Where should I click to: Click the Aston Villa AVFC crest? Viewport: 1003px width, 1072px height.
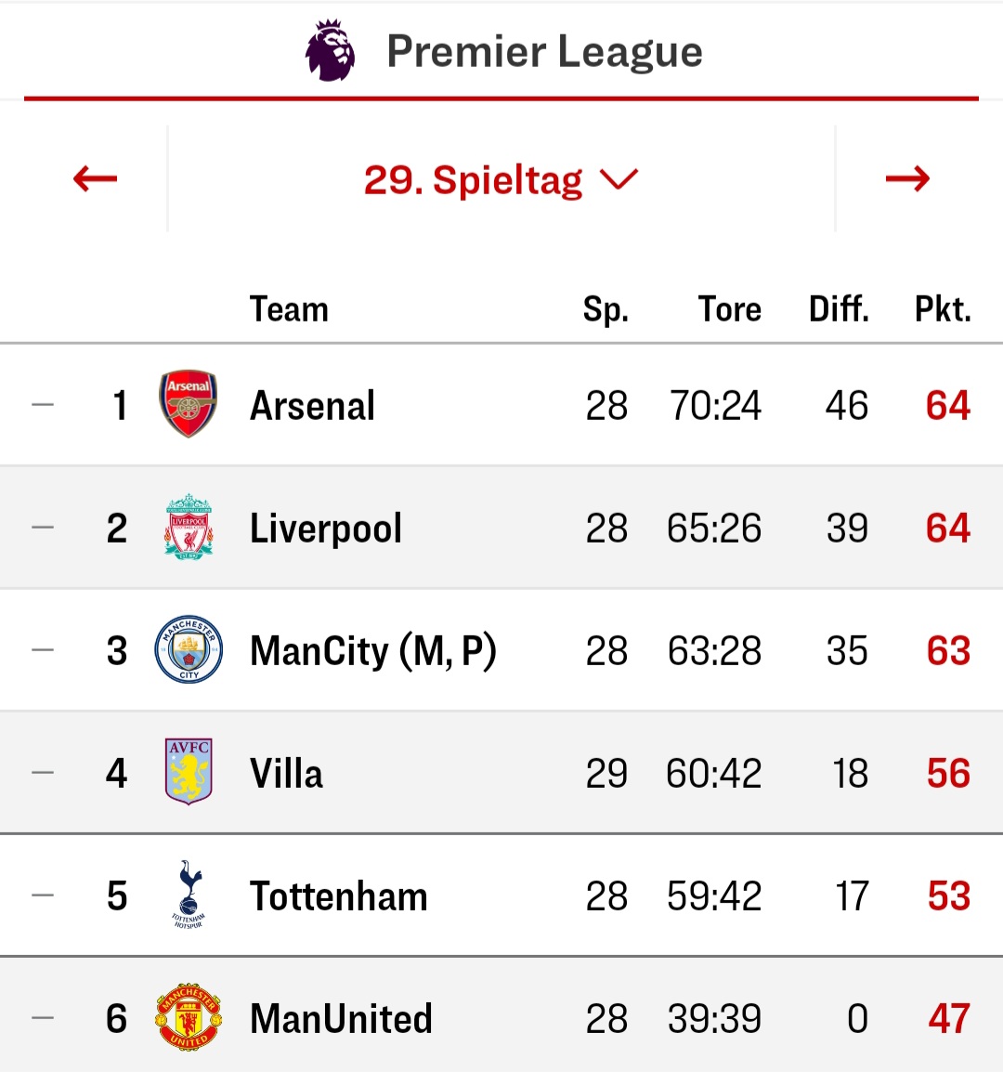189,772
